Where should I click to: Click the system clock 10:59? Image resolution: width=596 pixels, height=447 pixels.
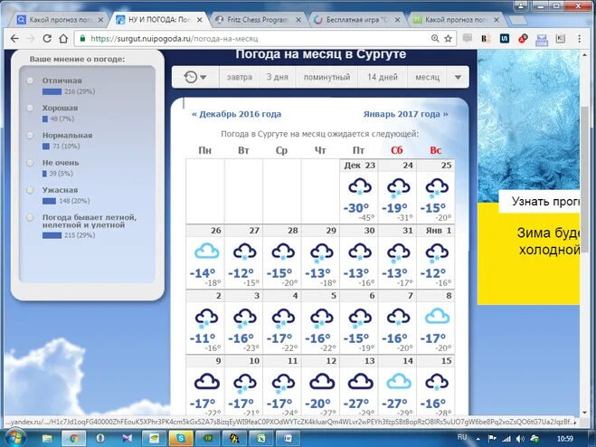point(565,439)
